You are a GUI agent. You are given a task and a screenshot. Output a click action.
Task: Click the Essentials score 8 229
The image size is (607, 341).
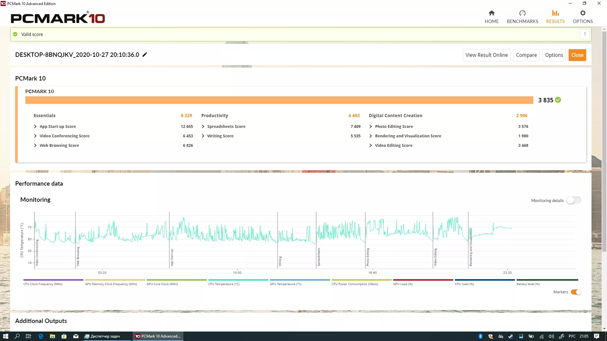point(187,116)
